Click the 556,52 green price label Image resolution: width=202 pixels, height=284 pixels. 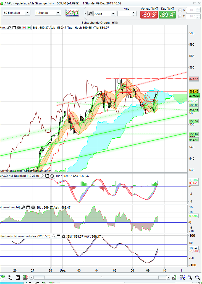194,121
